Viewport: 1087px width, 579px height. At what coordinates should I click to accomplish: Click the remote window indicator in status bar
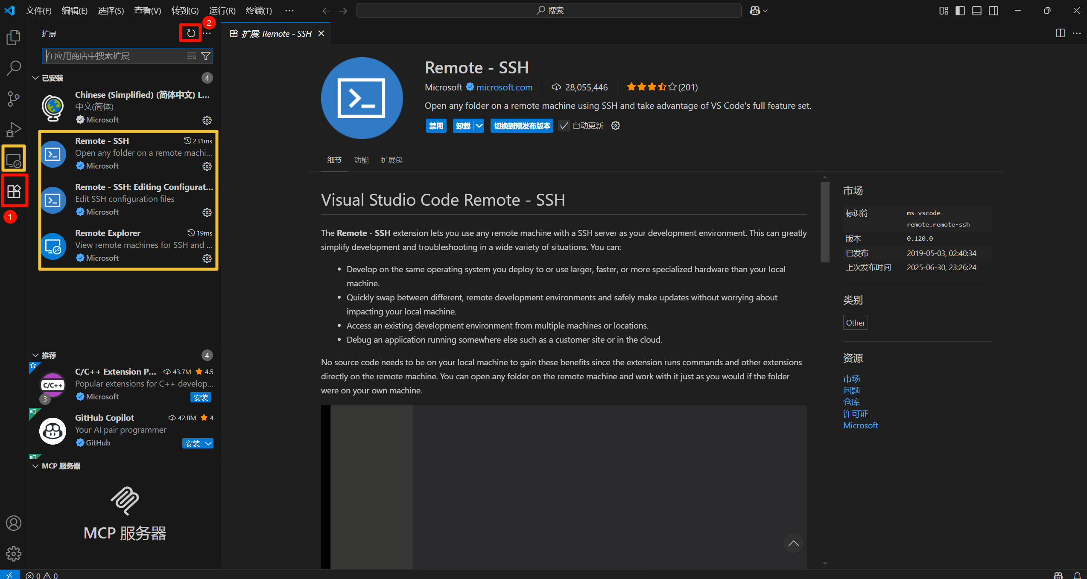click(x=9, y=575)
